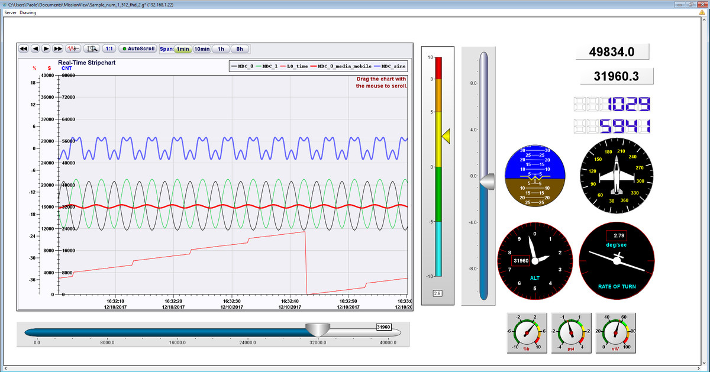Viewport: 710px width, 372px height.
Task: Click the MDC_sine legend entry
Action: (391, 66)
